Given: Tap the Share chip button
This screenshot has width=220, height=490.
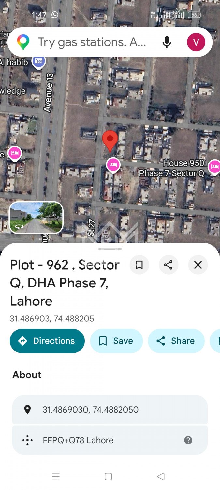Looking at the screenshot, I should 176,341.
